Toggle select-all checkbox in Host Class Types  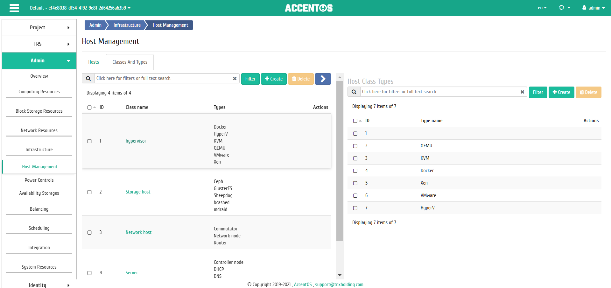(x=355, y=121)
